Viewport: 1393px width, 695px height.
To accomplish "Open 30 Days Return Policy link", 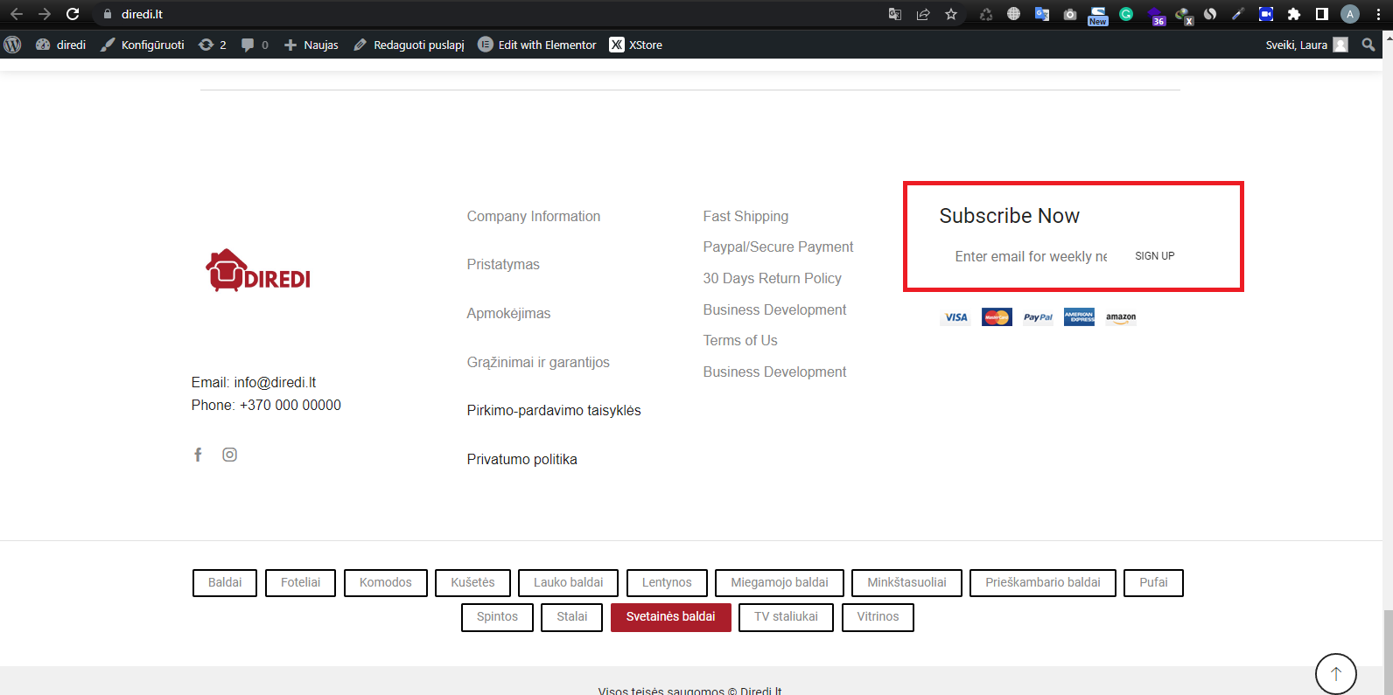I will point(772,278).
